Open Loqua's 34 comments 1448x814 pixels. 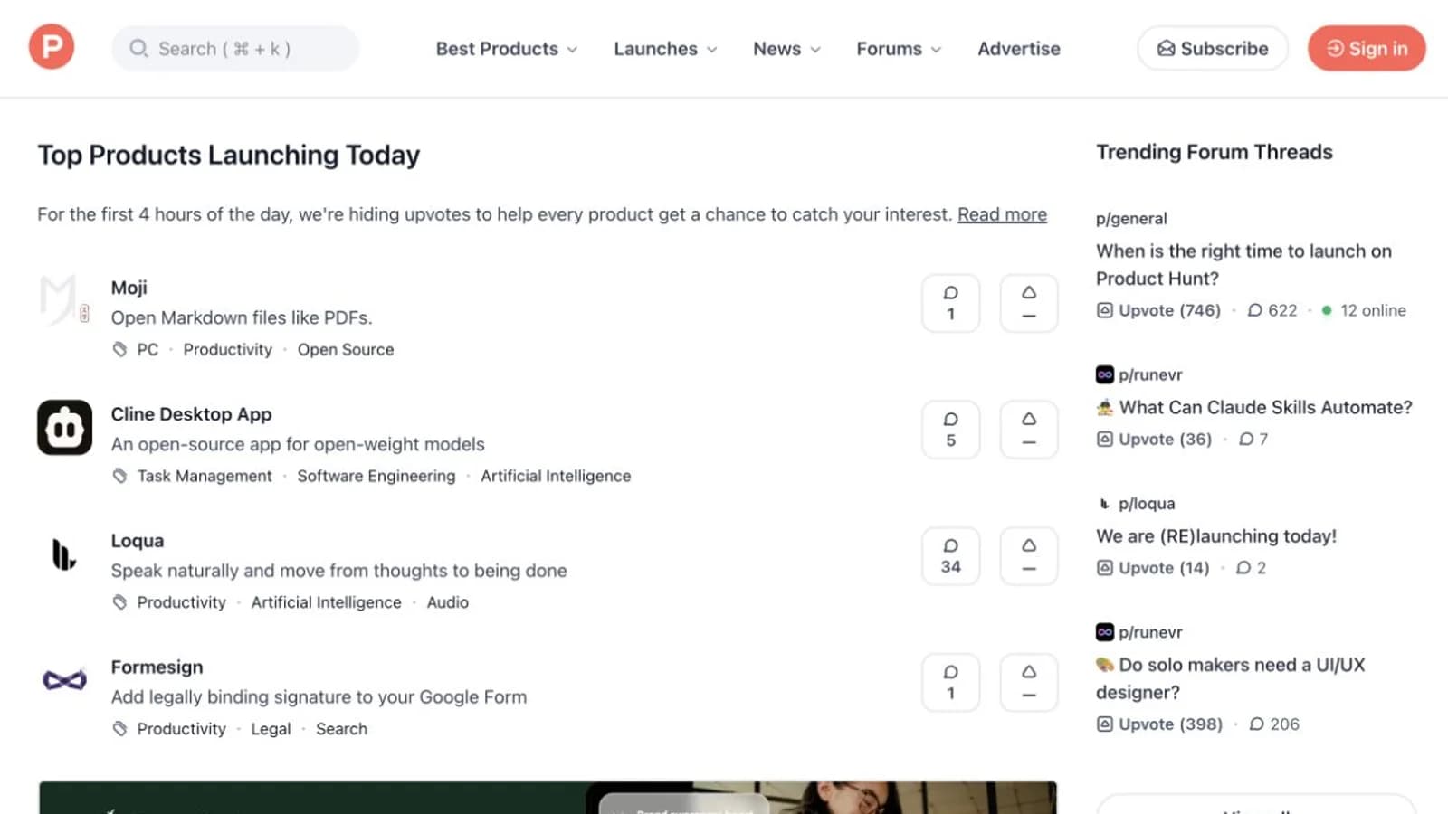coord(950,556)
